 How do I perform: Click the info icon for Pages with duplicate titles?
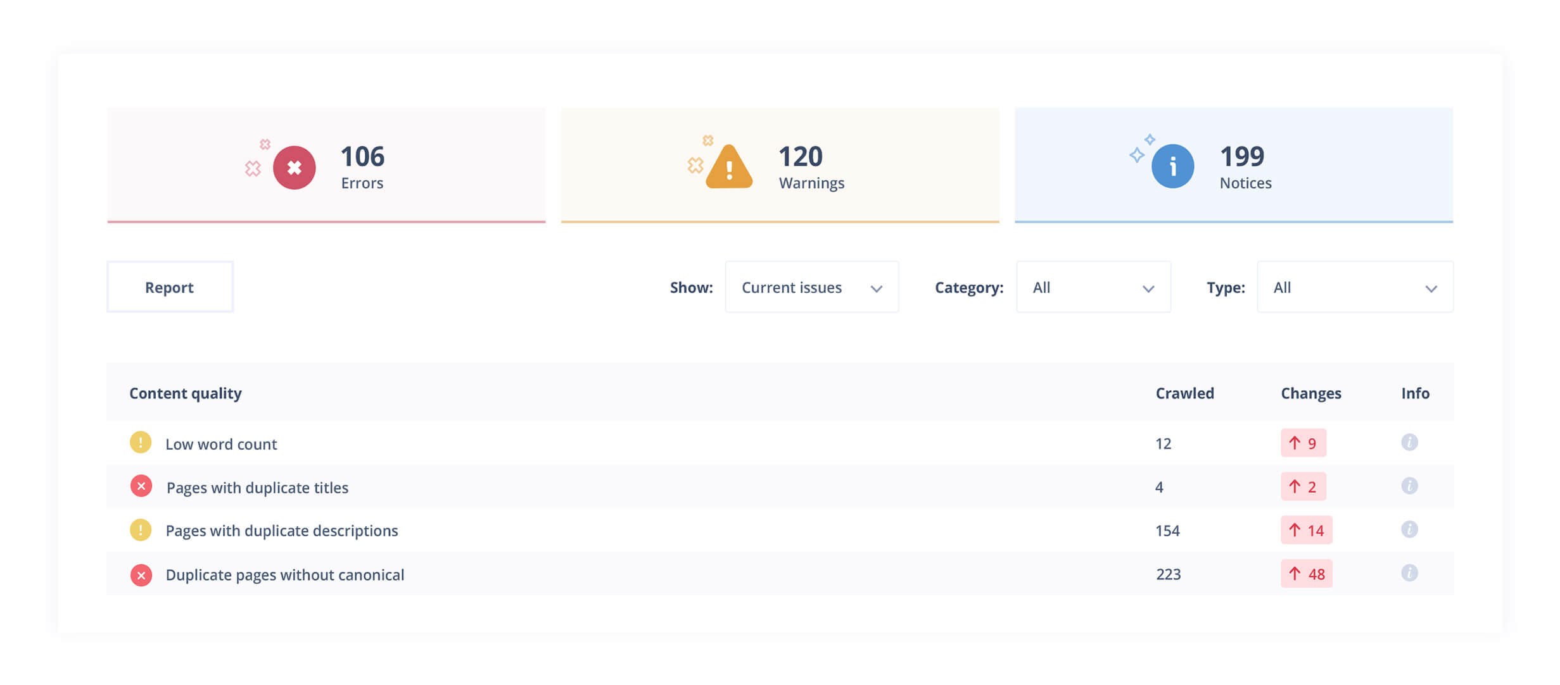coord(1410,487)
